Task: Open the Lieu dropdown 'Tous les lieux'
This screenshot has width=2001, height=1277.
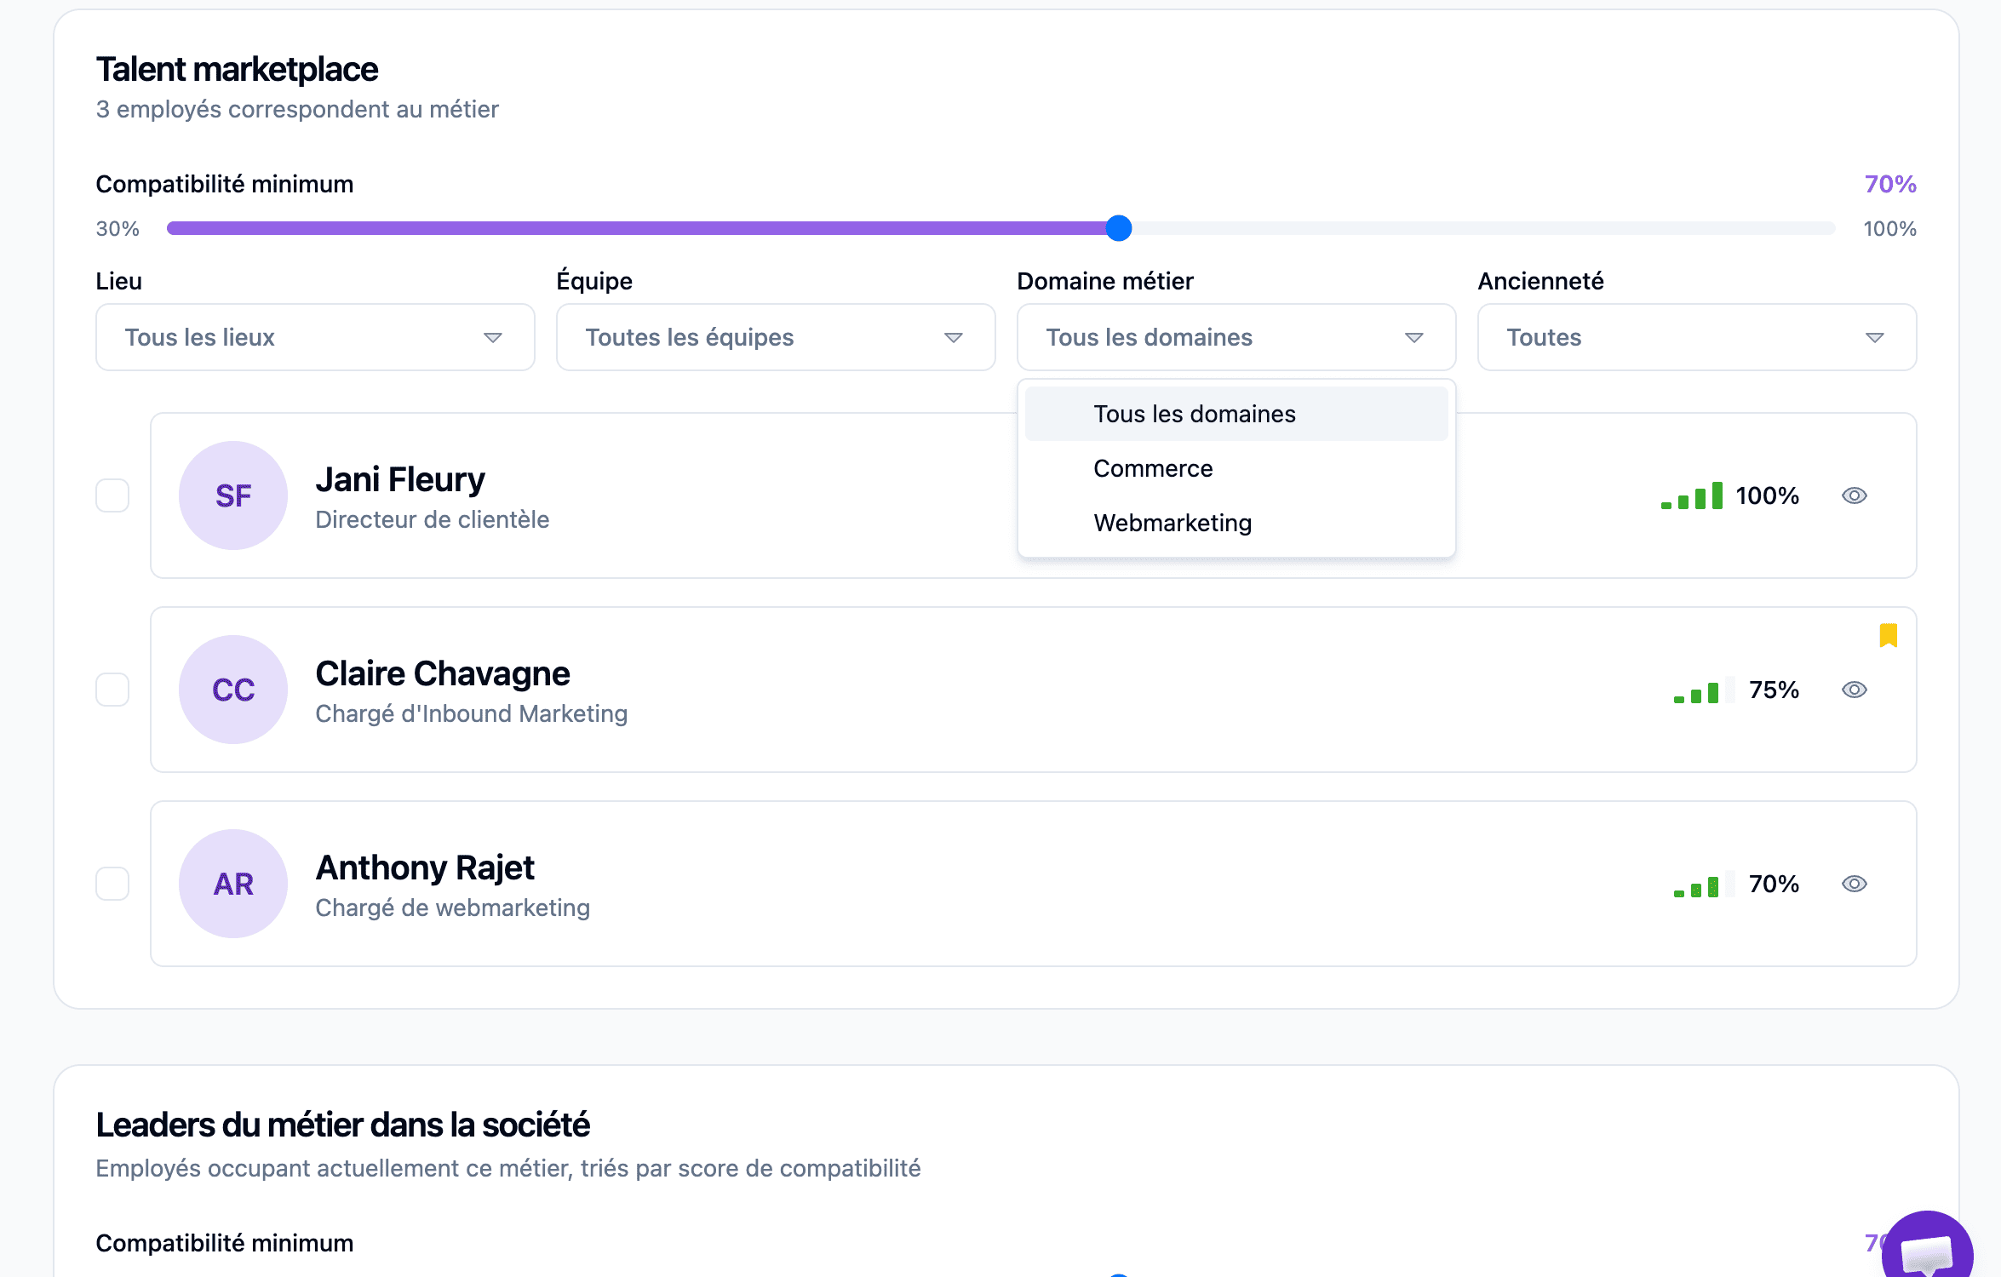Action: pyautogui.click(x=315, y=337)
